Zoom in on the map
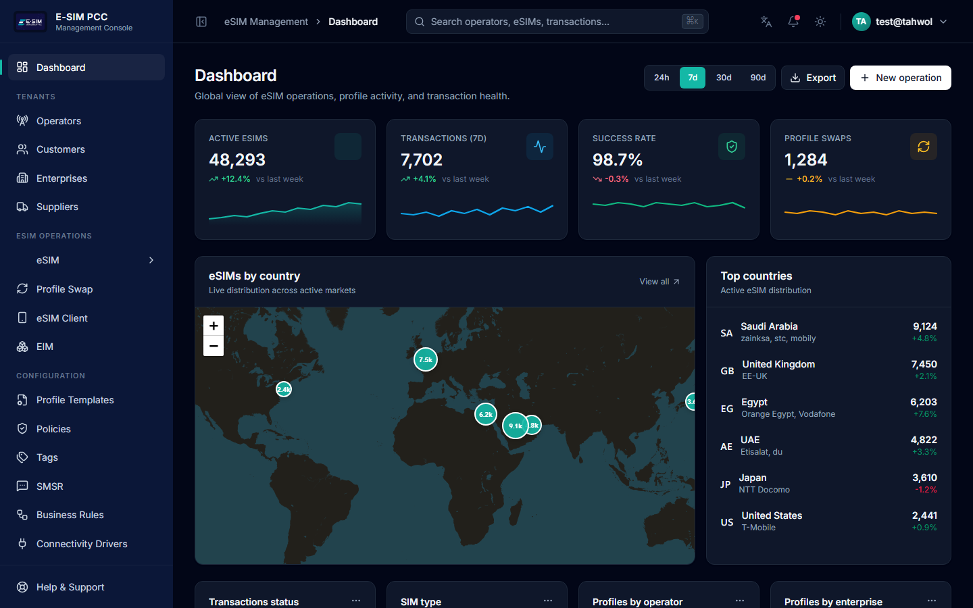The width and height of the screenshot is (973, 608). pos(214,326)
